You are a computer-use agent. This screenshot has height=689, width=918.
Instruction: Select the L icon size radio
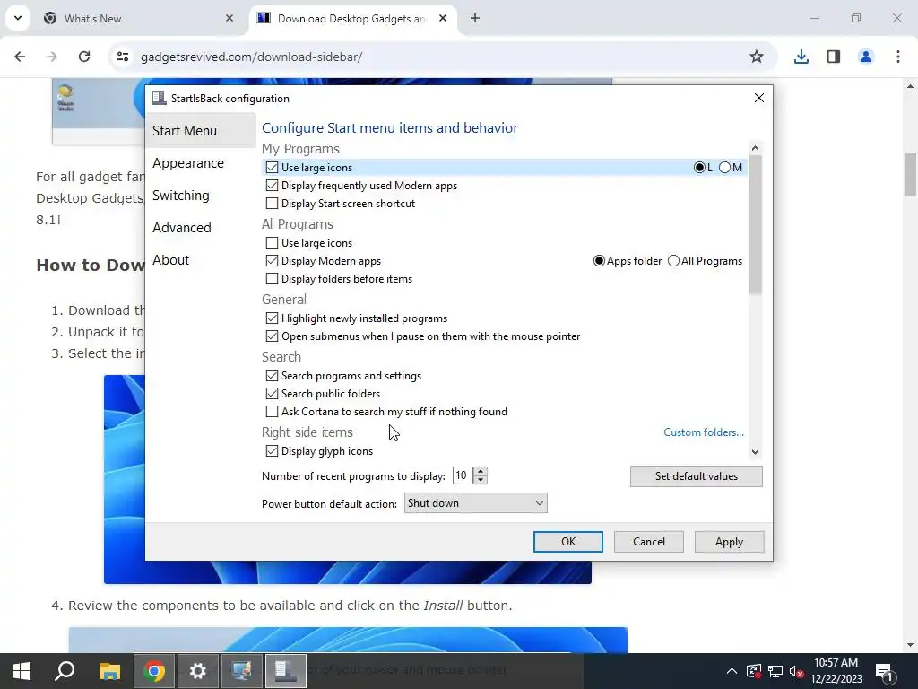(x=699, y=168)
